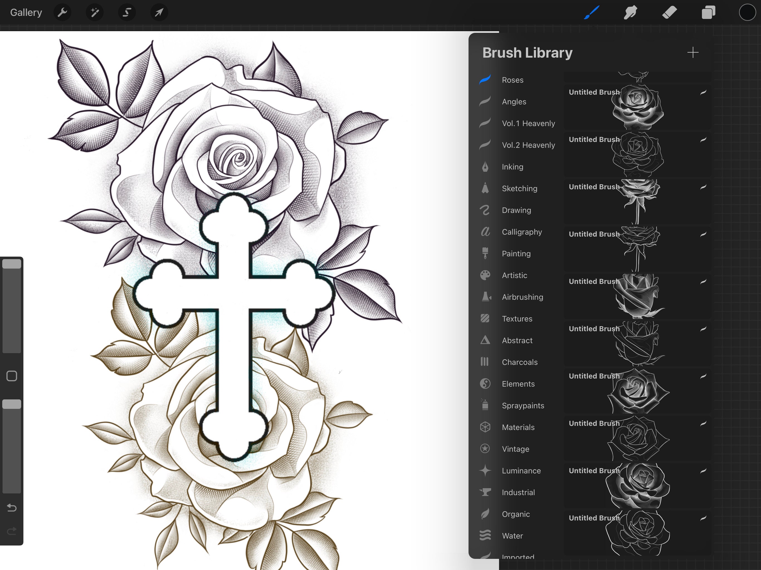This screenshot has width=761, height=570.
Task: Click the Water waves icon
Action: 485,535
